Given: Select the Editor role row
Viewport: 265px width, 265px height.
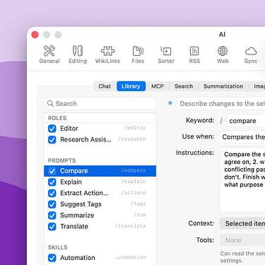Looking at the screenshot, I should click(x=100, y=129).
